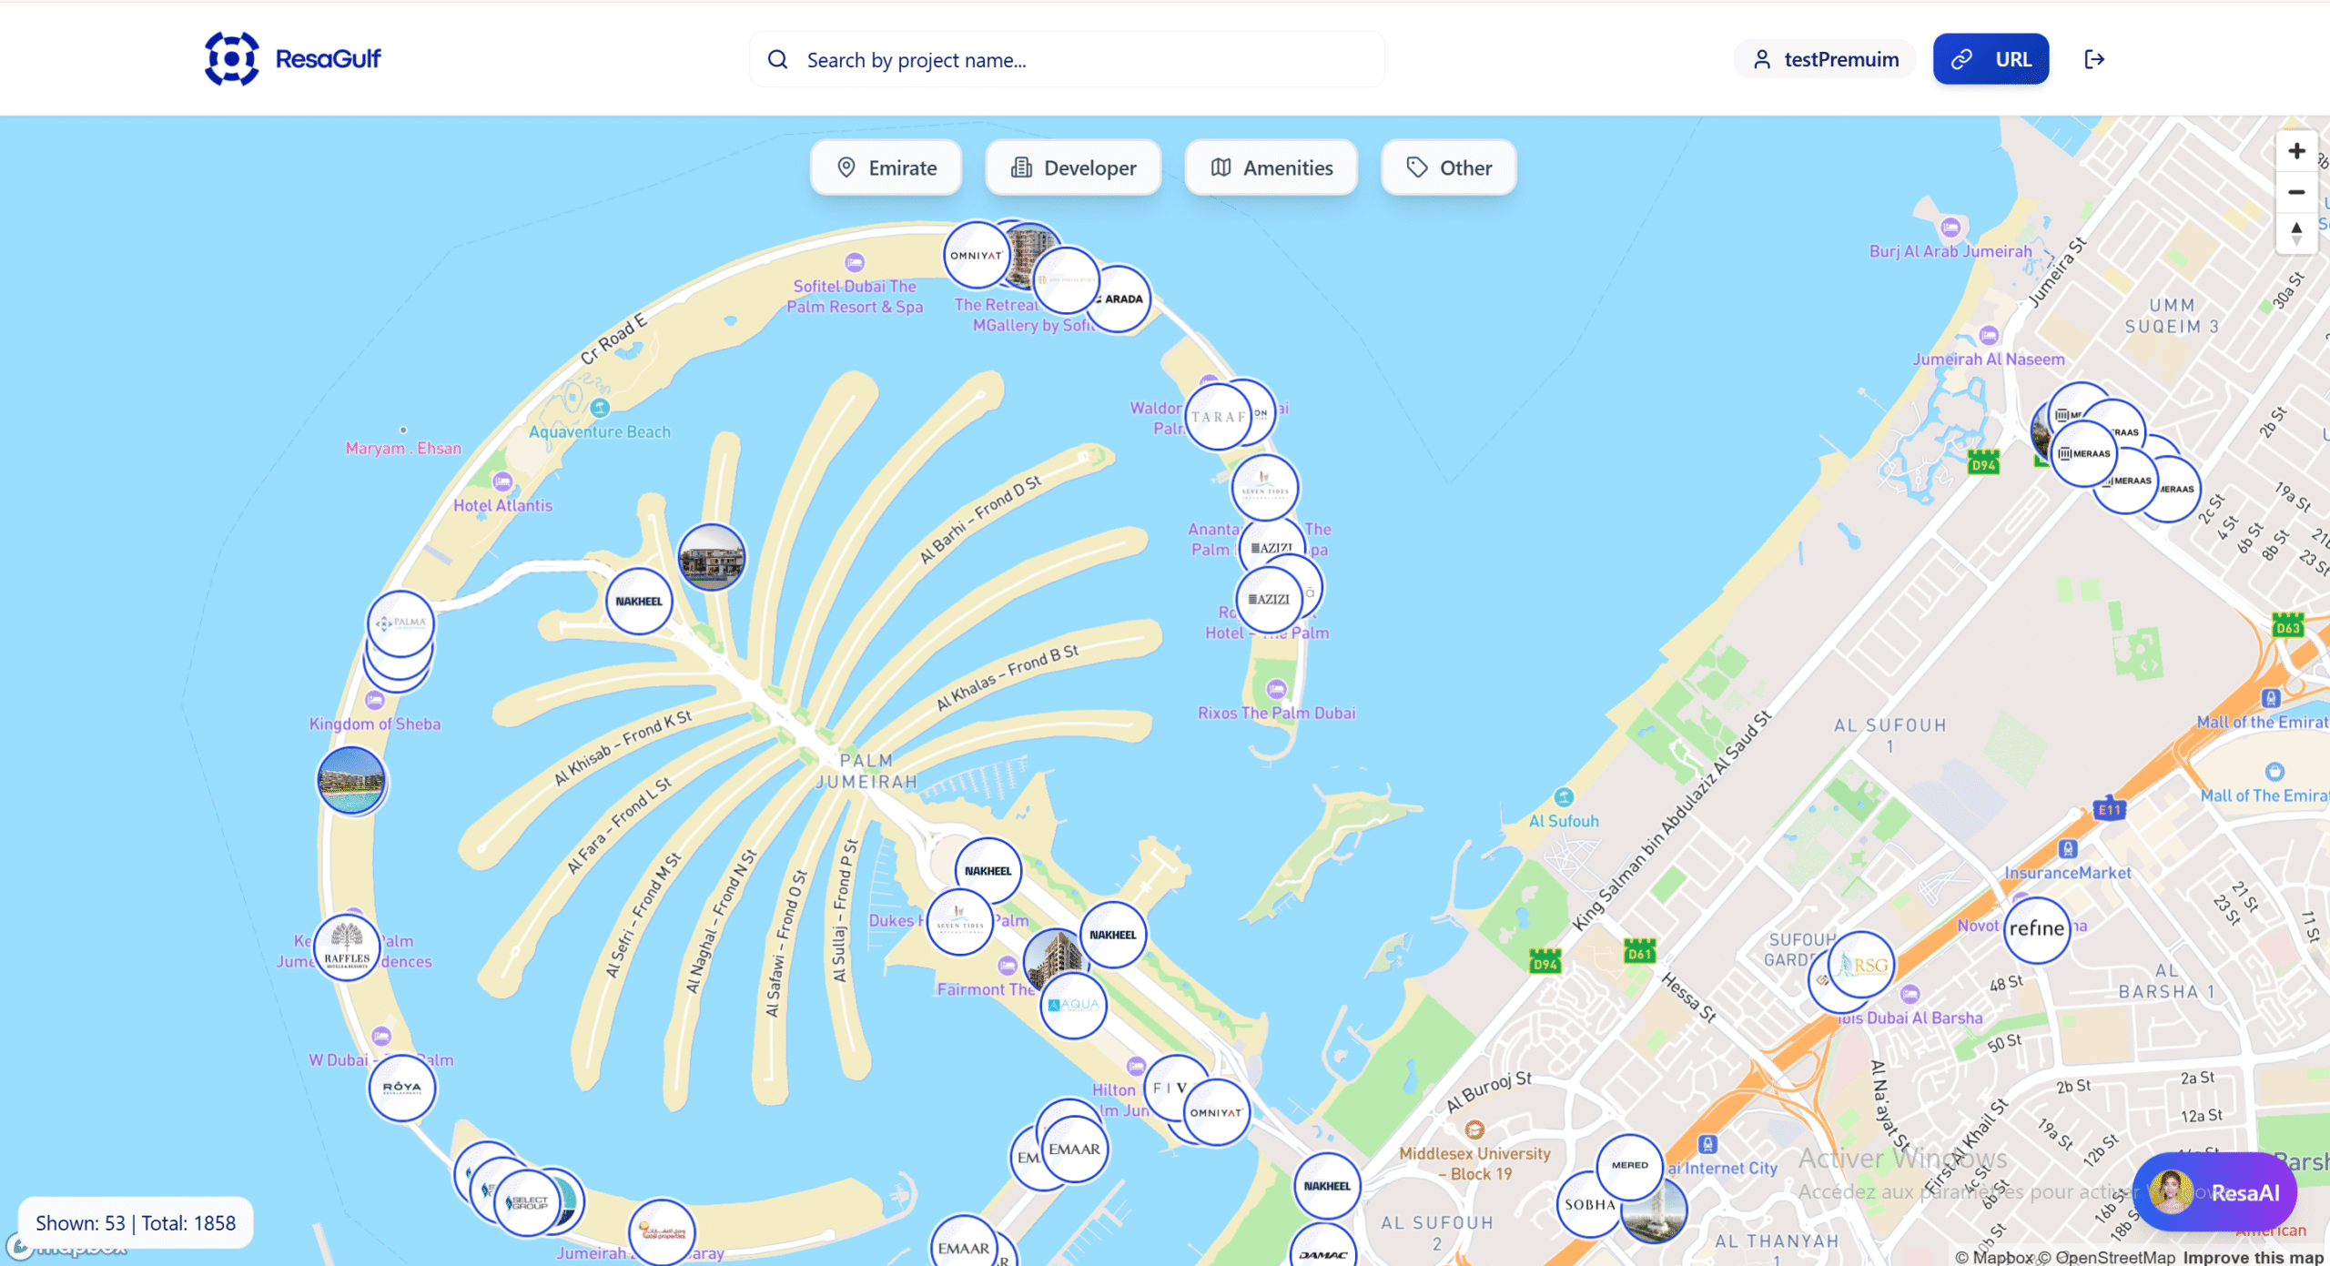Click the Hotel Atlantis label
Screen dimensions: 2330x1266
[x=503, y=505]
